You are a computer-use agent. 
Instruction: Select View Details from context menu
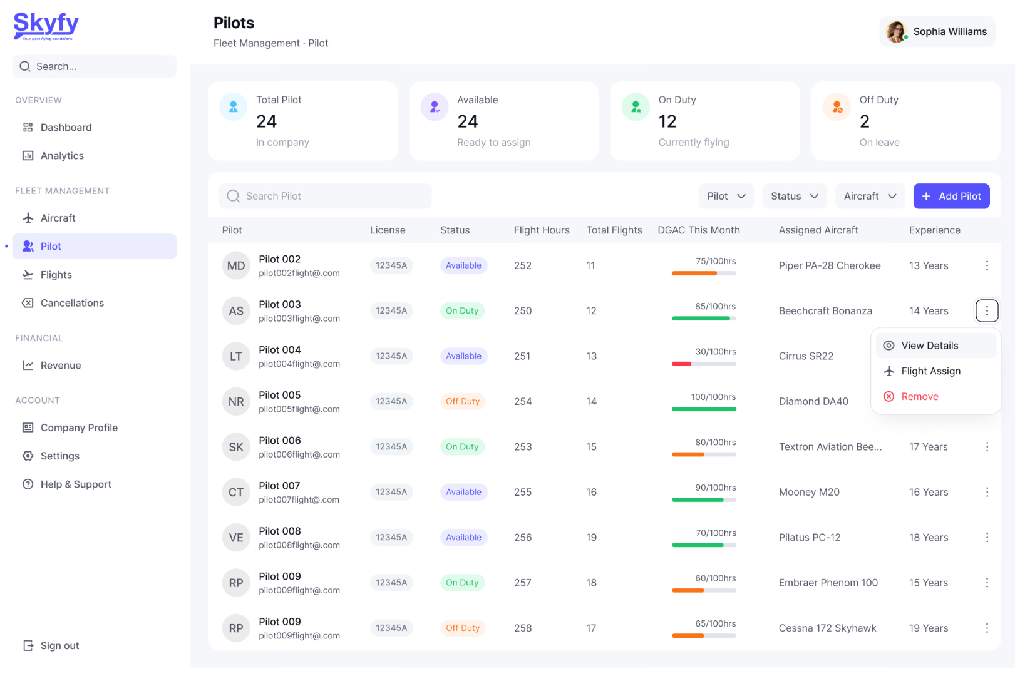[935, 346]
